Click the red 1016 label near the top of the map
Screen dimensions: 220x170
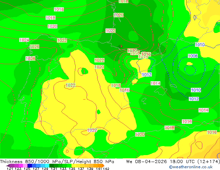coord(59,9)
